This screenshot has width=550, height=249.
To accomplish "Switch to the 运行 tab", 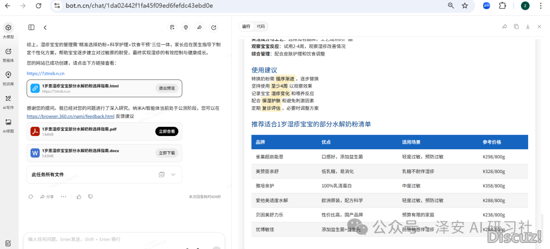I will 246,26.
